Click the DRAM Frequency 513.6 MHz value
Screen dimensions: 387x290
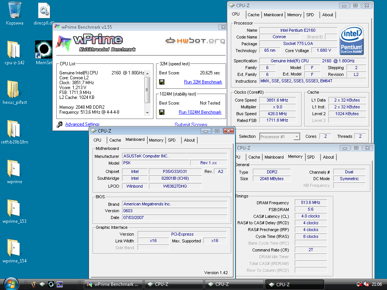coord(311,202)
